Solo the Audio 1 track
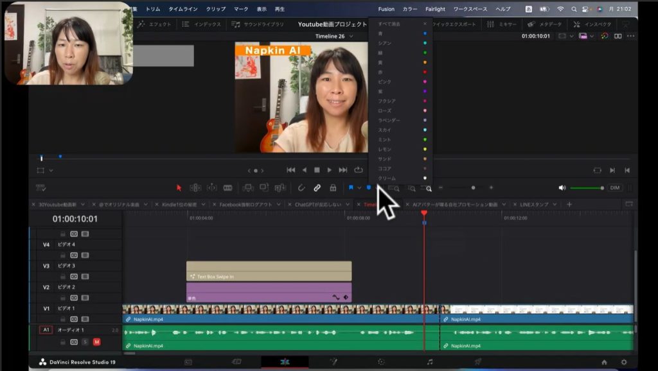 (84, 341)
